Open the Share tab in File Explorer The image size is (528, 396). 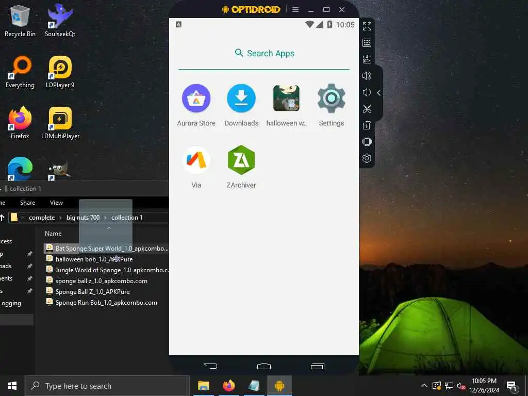click(x=28, y=203)
